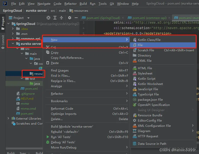The width and height of the screenshot is (199, 154).
Task: Create a new Kotlin Worksheet
Action: [x=163, y=84]
